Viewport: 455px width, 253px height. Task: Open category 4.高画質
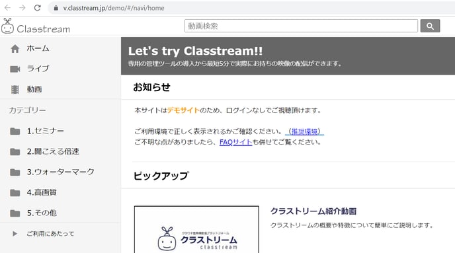click(42, 192)
